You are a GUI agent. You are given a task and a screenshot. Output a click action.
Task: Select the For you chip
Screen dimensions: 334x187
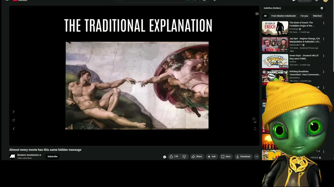coord(304,16)
